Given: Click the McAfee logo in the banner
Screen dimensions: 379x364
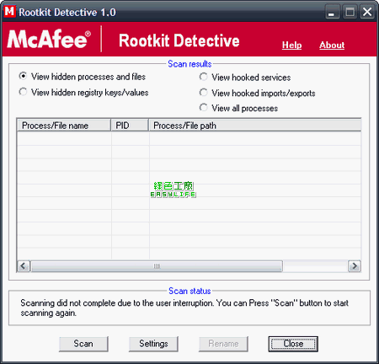Looking at the screenshot, I should point(49,40).
